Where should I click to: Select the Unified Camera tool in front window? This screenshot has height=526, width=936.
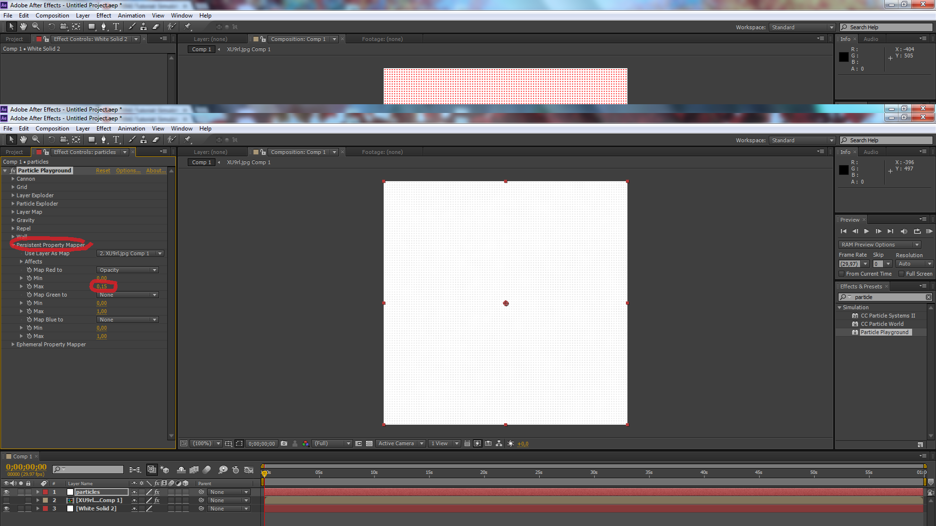[x=64, y=140]
